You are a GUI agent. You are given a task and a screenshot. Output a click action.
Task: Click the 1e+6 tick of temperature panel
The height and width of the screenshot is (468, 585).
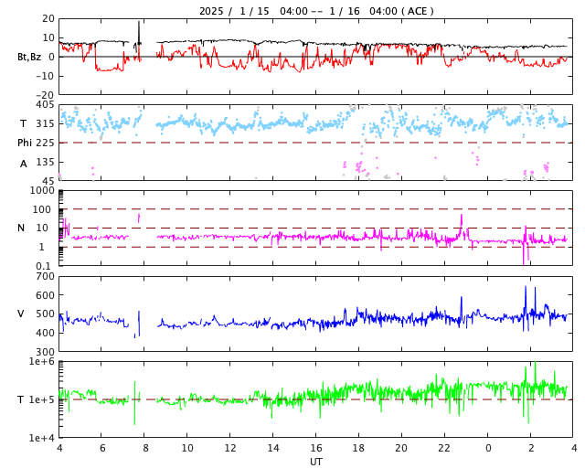tap(40, 362)
